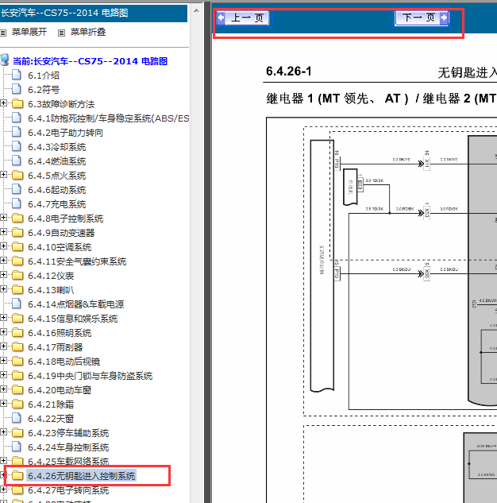Click folder icon for 6.4.8电子控制系统

(x=17, y=219)
